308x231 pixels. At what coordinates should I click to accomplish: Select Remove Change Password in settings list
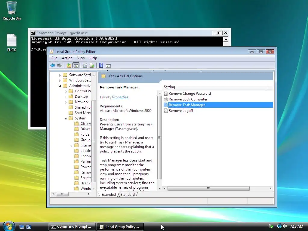(189, 94)
